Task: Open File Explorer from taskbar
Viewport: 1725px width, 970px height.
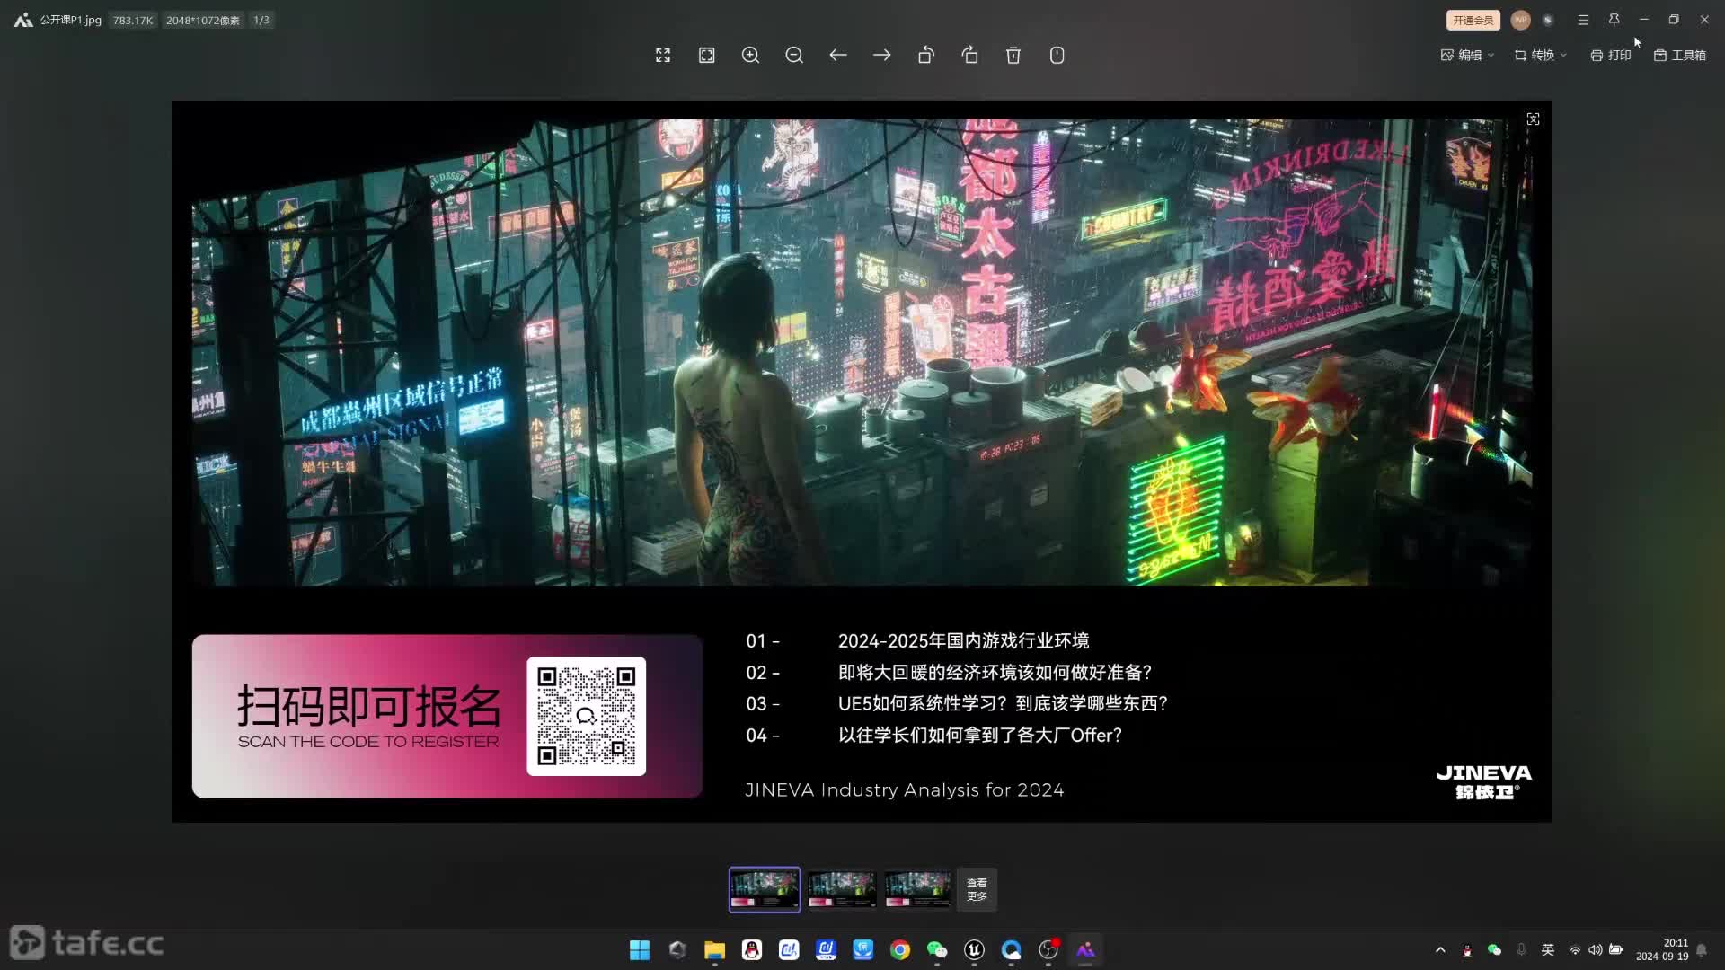Action: [714, 950]
